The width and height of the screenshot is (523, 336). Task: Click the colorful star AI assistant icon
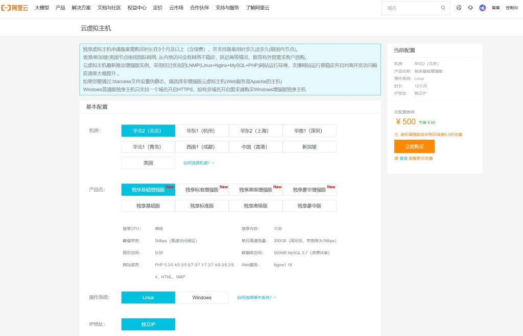482,8
